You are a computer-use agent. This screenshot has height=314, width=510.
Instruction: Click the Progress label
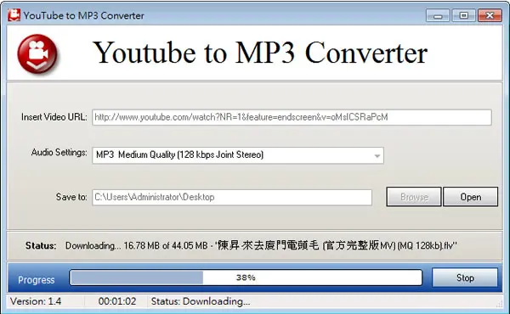point(36,280)
